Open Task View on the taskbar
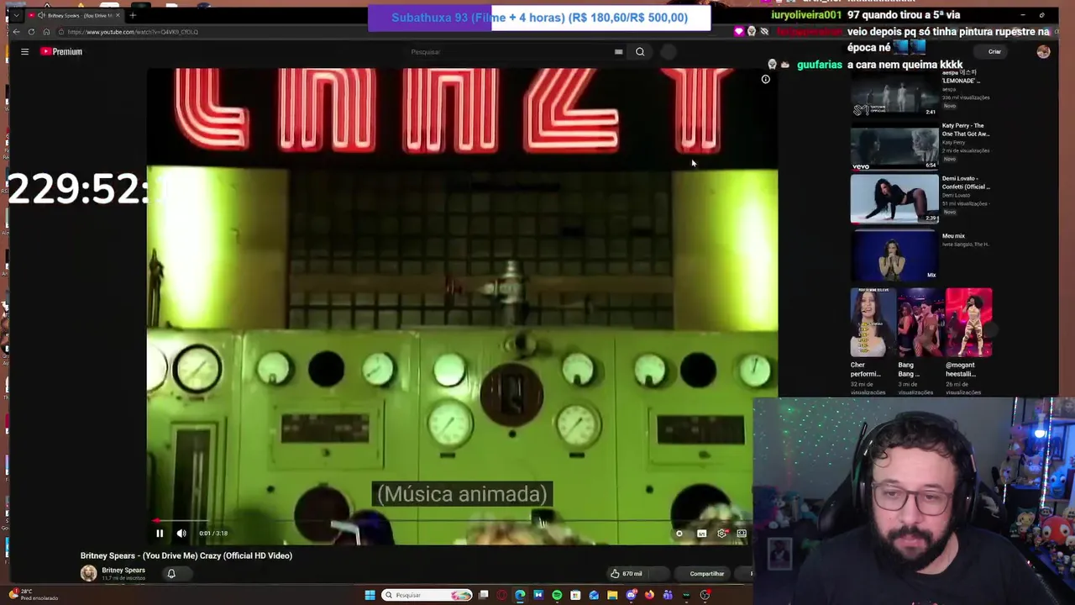The width and height of the screenshot is (1075, 605). [x=484, y=595]
